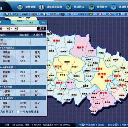Click the 劣V water quality cell
The height and width of the screenshot is (128, 128).
coord(37,103)
